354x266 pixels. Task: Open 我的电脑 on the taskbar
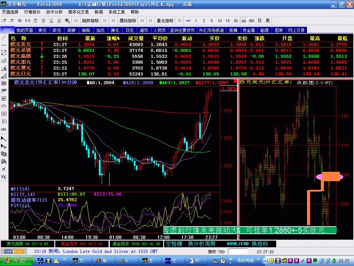click(x=245, y=260)
